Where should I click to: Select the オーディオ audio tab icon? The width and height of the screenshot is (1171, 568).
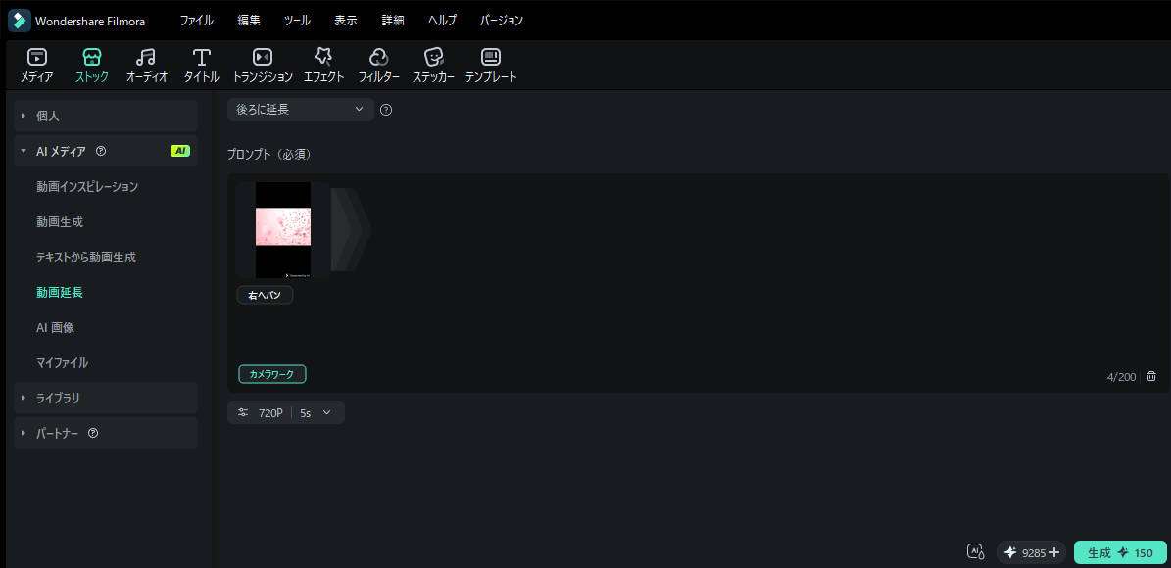[146, 65]
